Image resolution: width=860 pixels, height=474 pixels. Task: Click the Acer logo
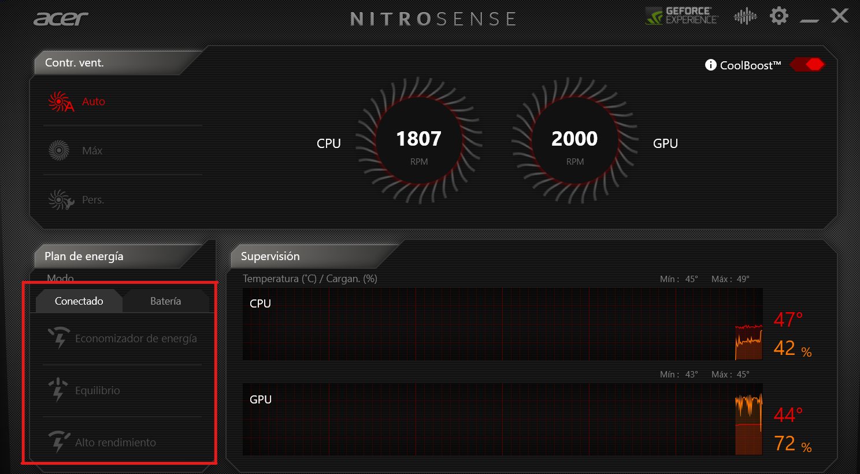click(x=61, y=18)
